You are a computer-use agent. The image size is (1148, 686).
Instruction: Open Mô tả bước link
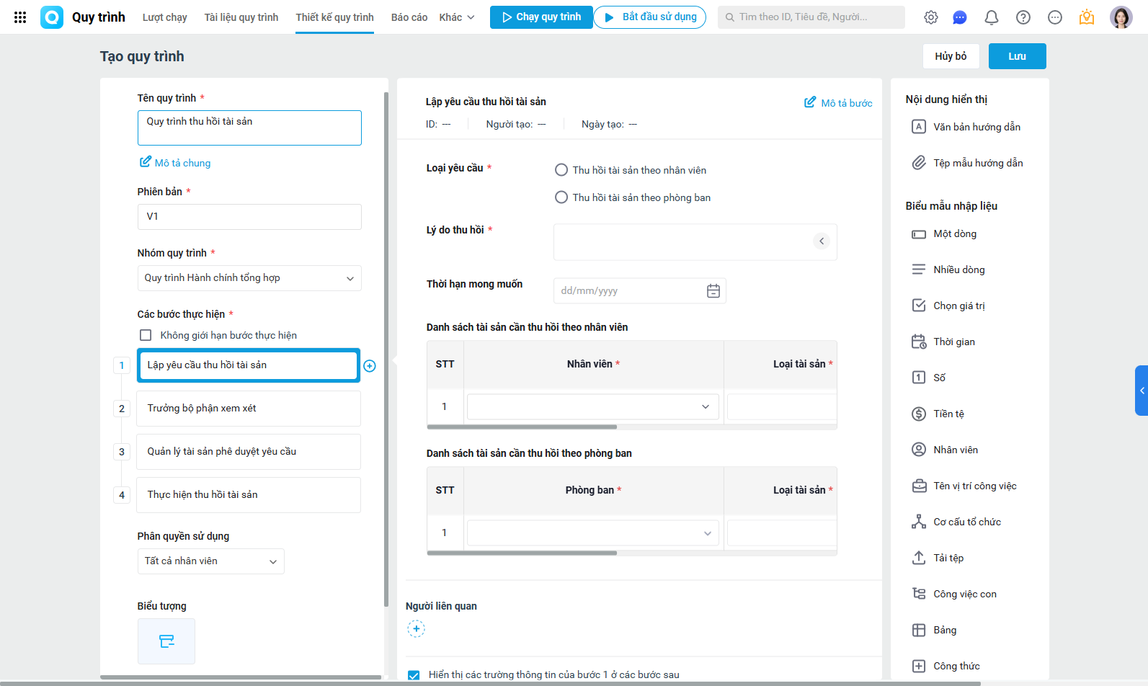coord(838,103)
